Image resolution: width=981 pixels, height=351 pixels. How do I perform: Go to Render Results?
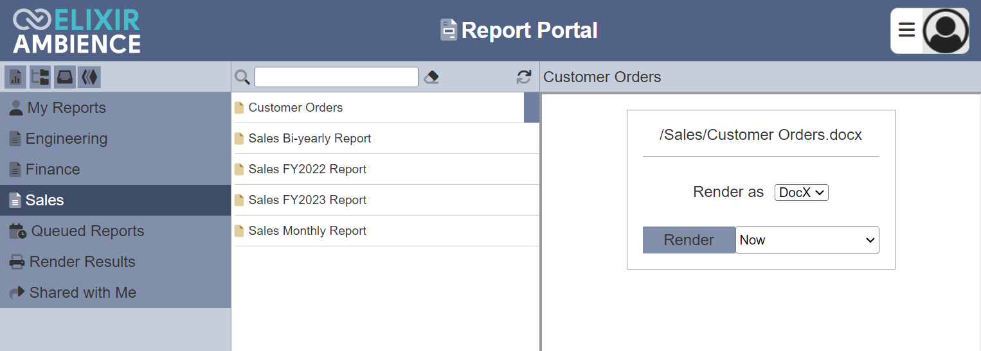click(115, 262)
